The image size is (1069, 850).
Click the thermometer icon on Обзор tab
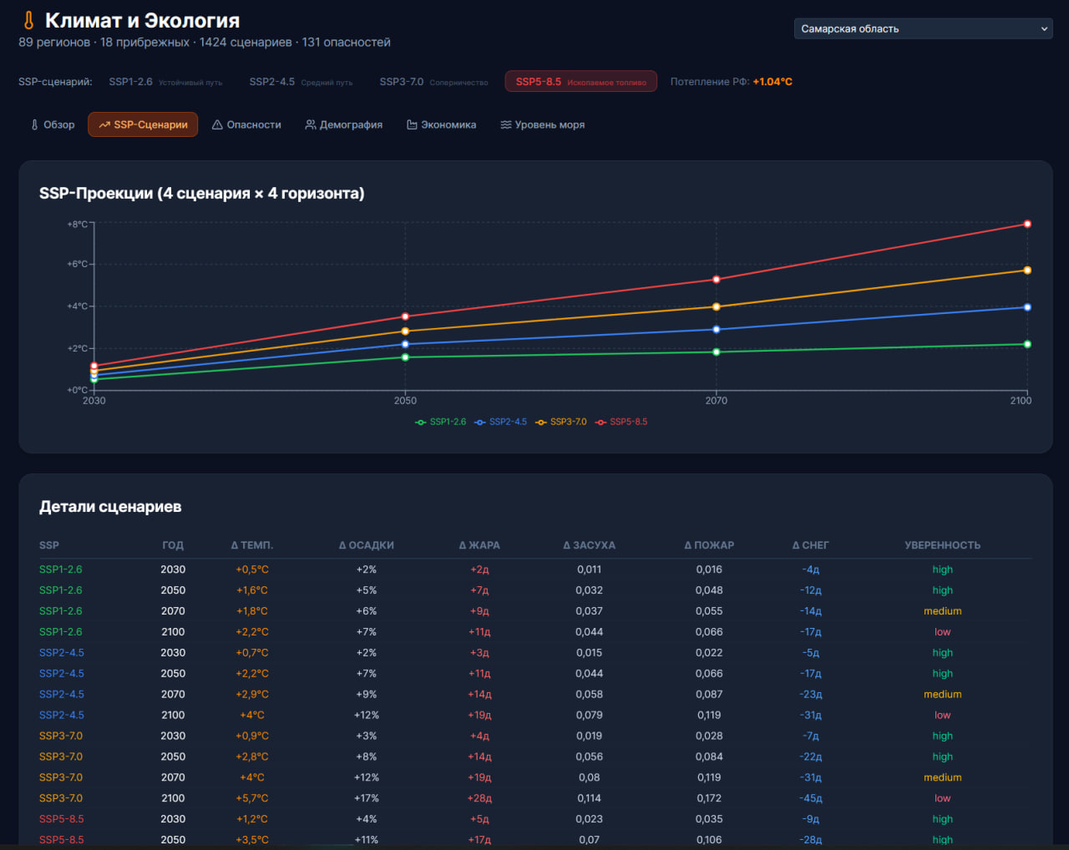point(34,124)
